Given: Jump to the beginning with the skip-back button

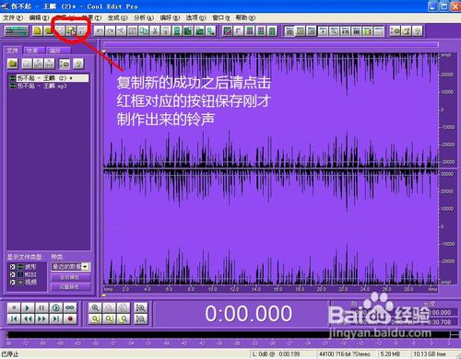Looking at the screenshot, I should click(x=14, y=318).
